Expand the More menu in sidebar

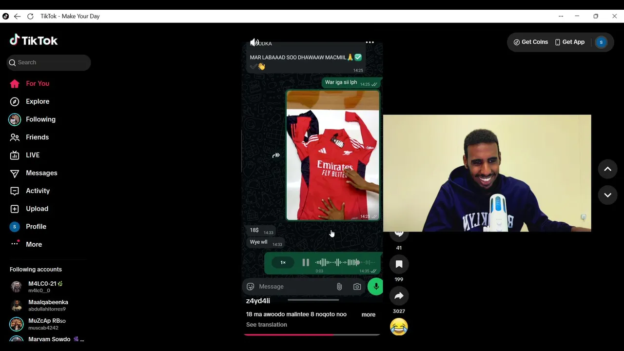(26, 244)
